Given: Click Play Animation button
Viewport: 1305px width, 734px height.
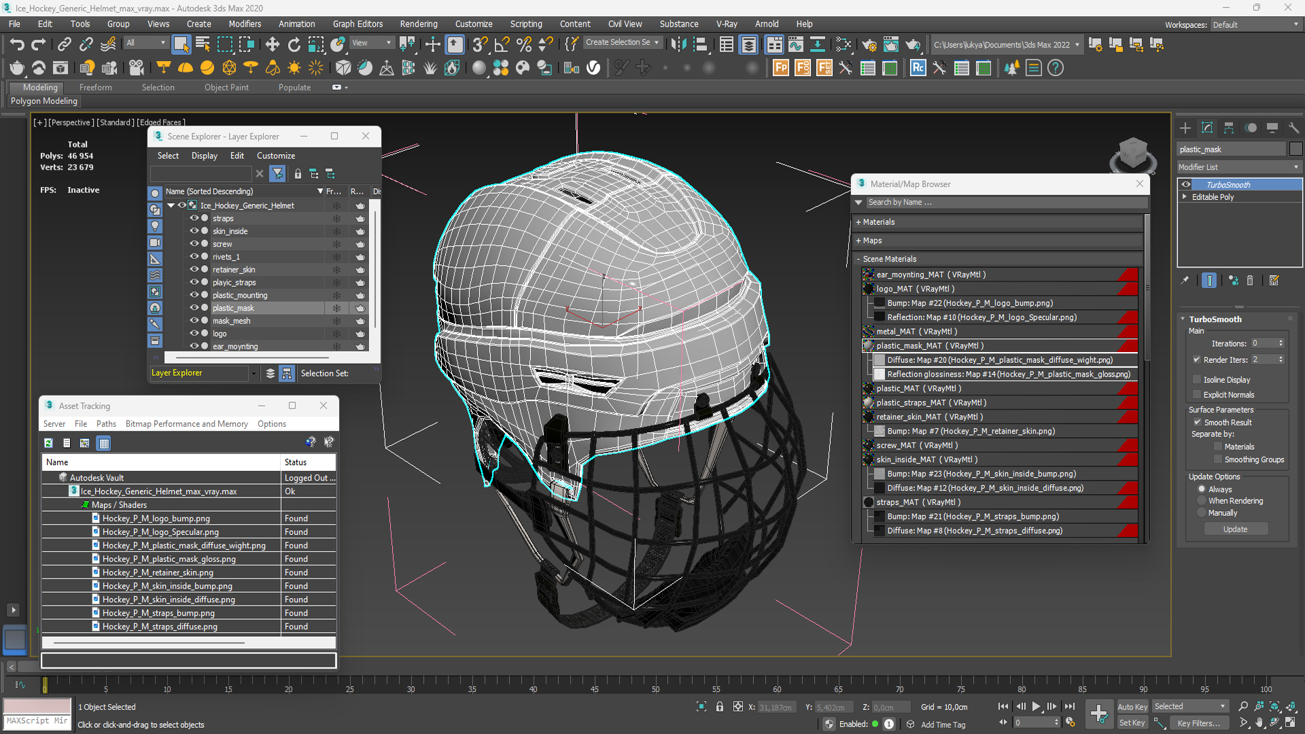Looking at the screenshot, I should [x=1036, y=707].
